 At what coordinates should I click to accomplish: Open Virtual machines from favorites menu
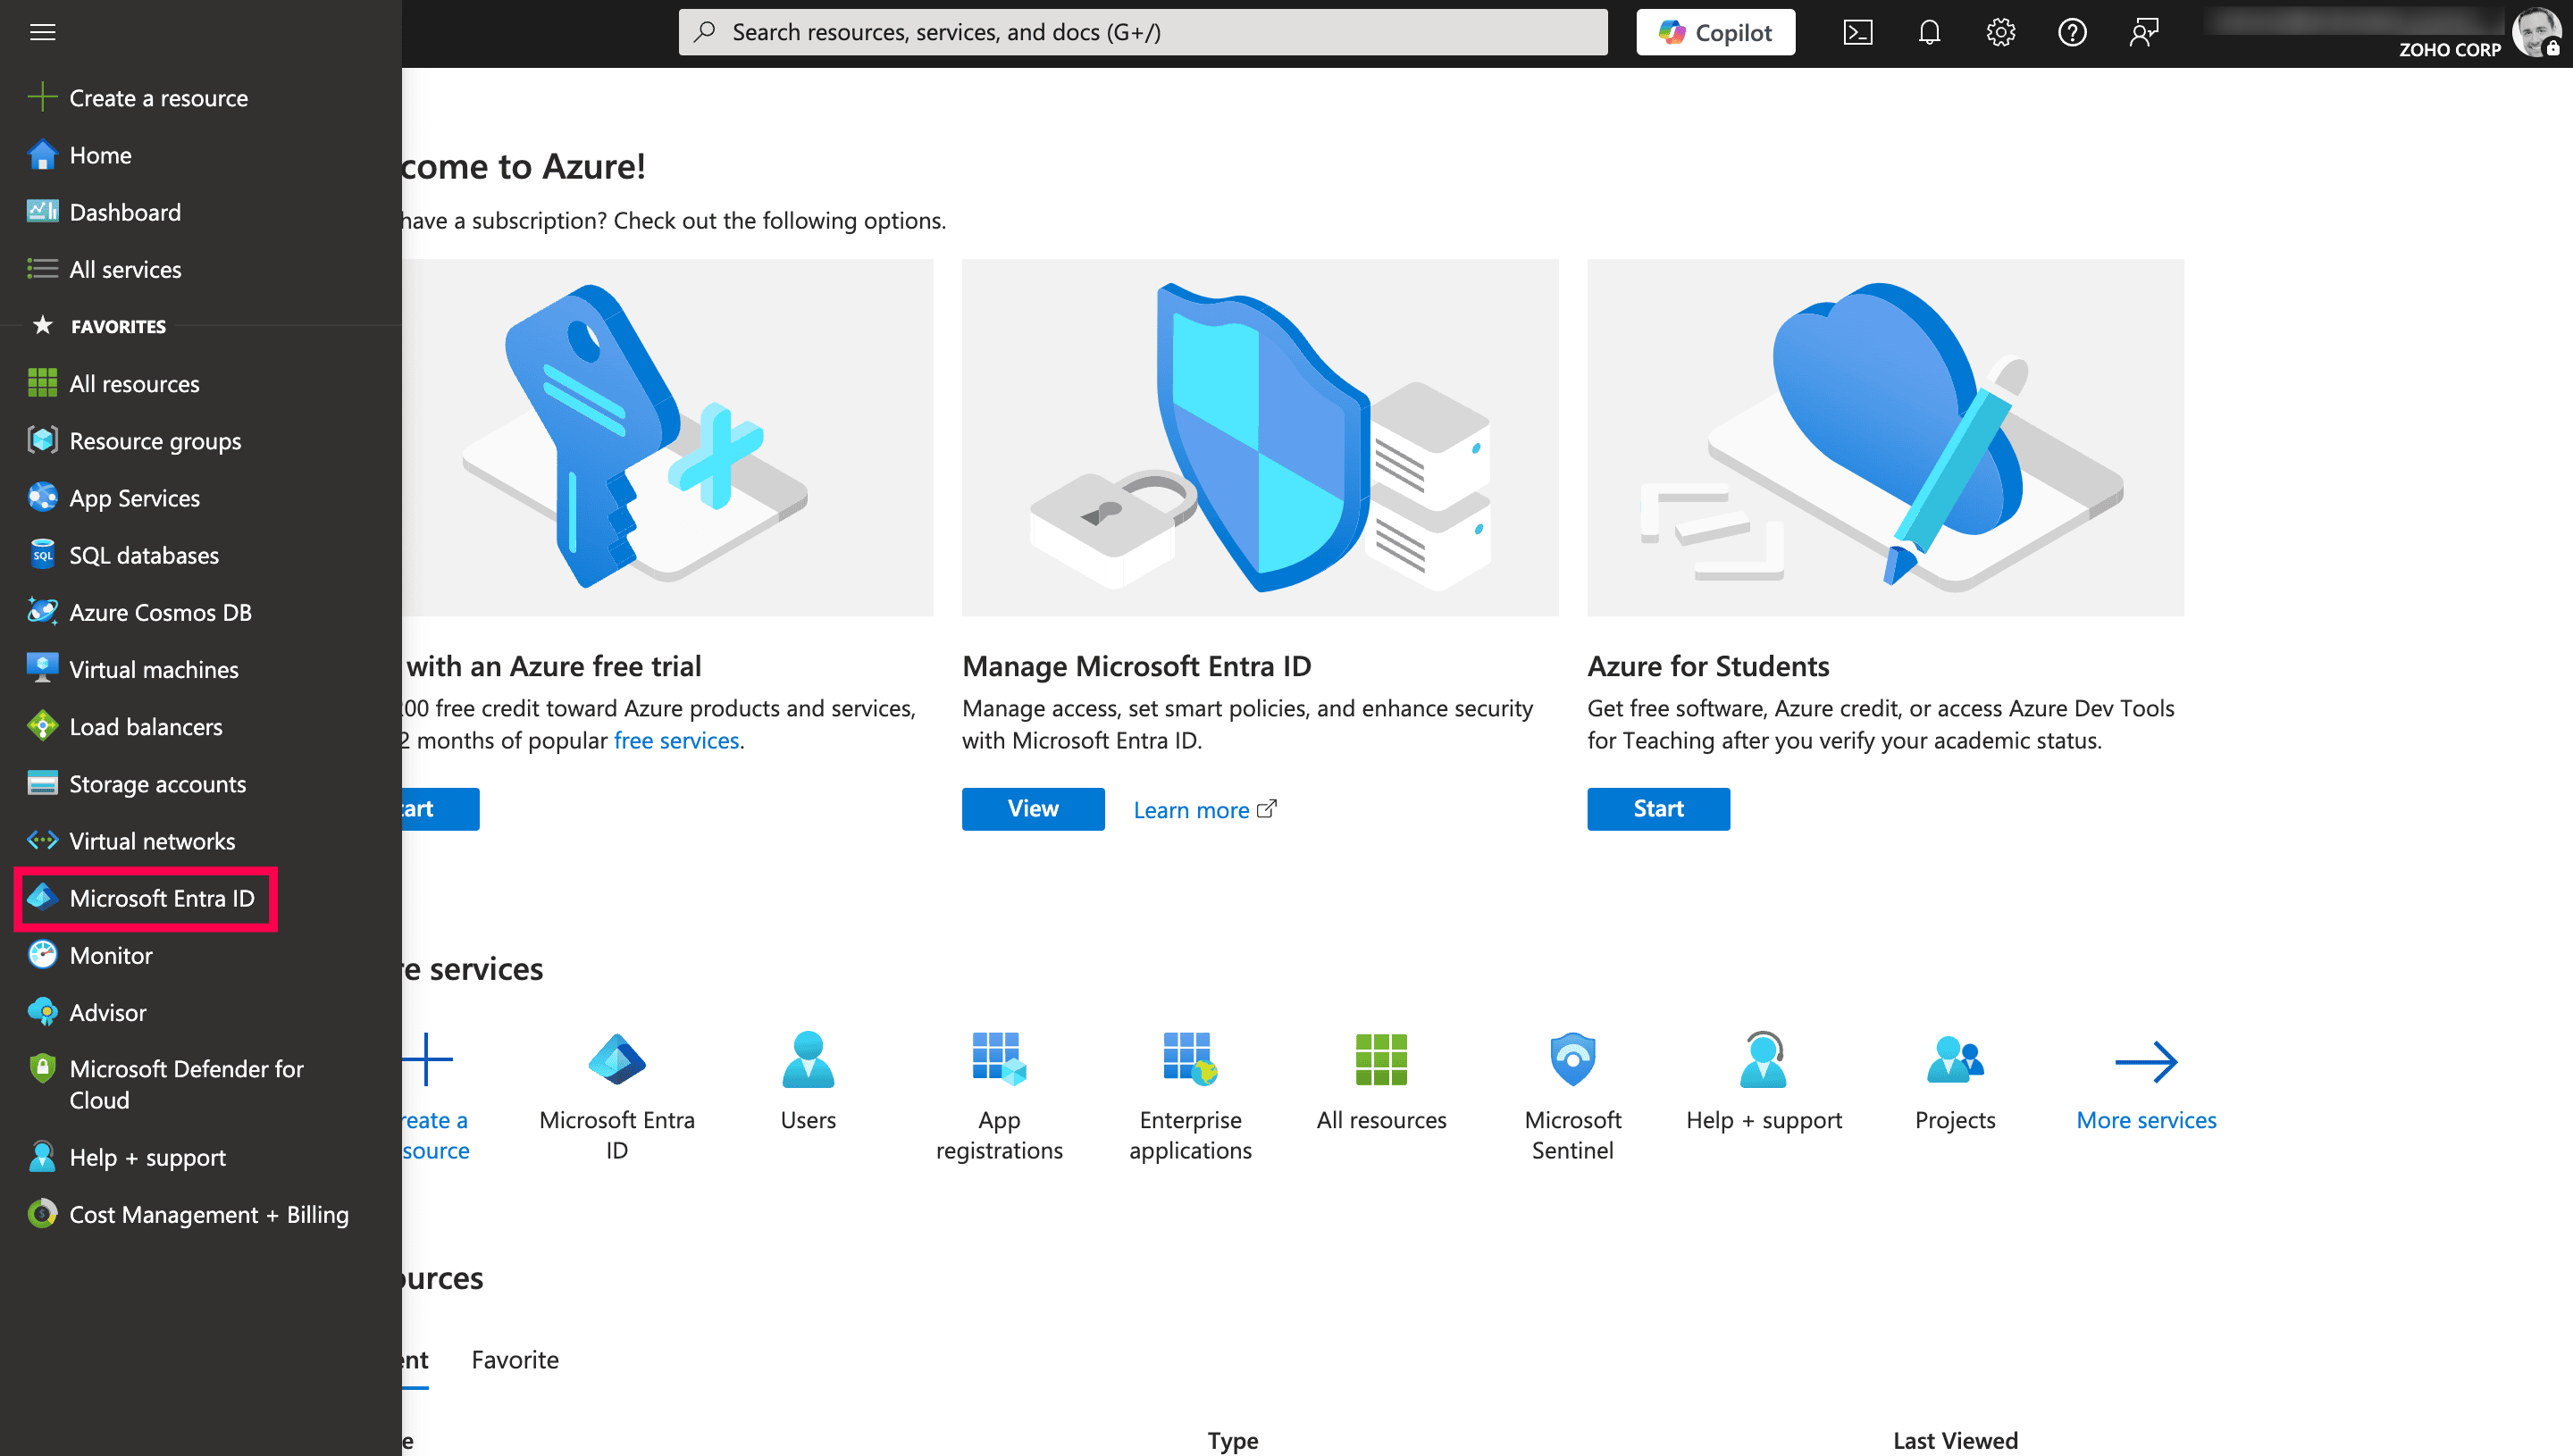click(x=153, y=669)
